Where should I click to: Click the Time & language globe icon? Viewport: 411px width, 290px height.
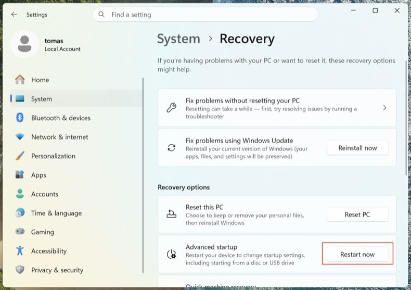tap(20, 212)
